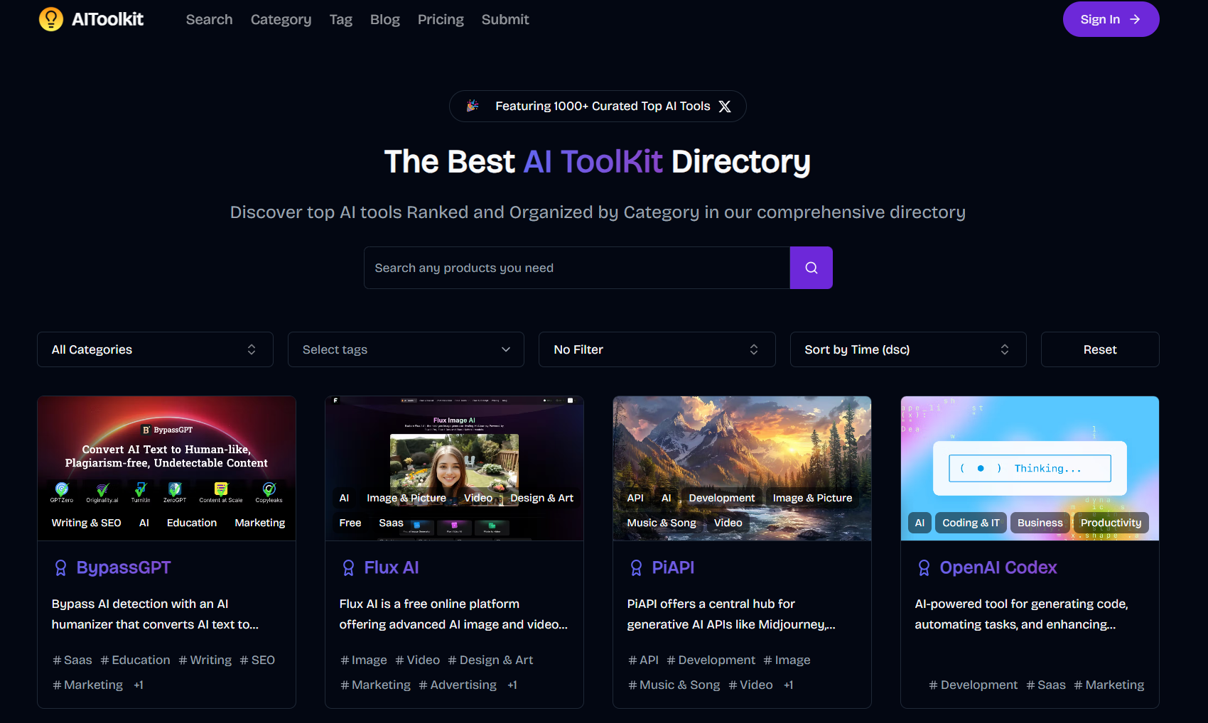Click the award badge icon beside OpenAI Codex
This screenshot has height=723, width=1208.
click(924, 567)
